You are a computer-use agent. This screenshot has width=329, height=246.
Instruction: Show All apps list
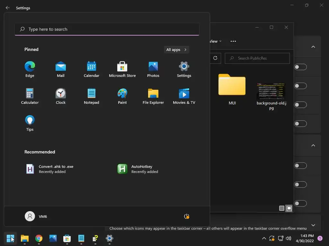(176, 50)
